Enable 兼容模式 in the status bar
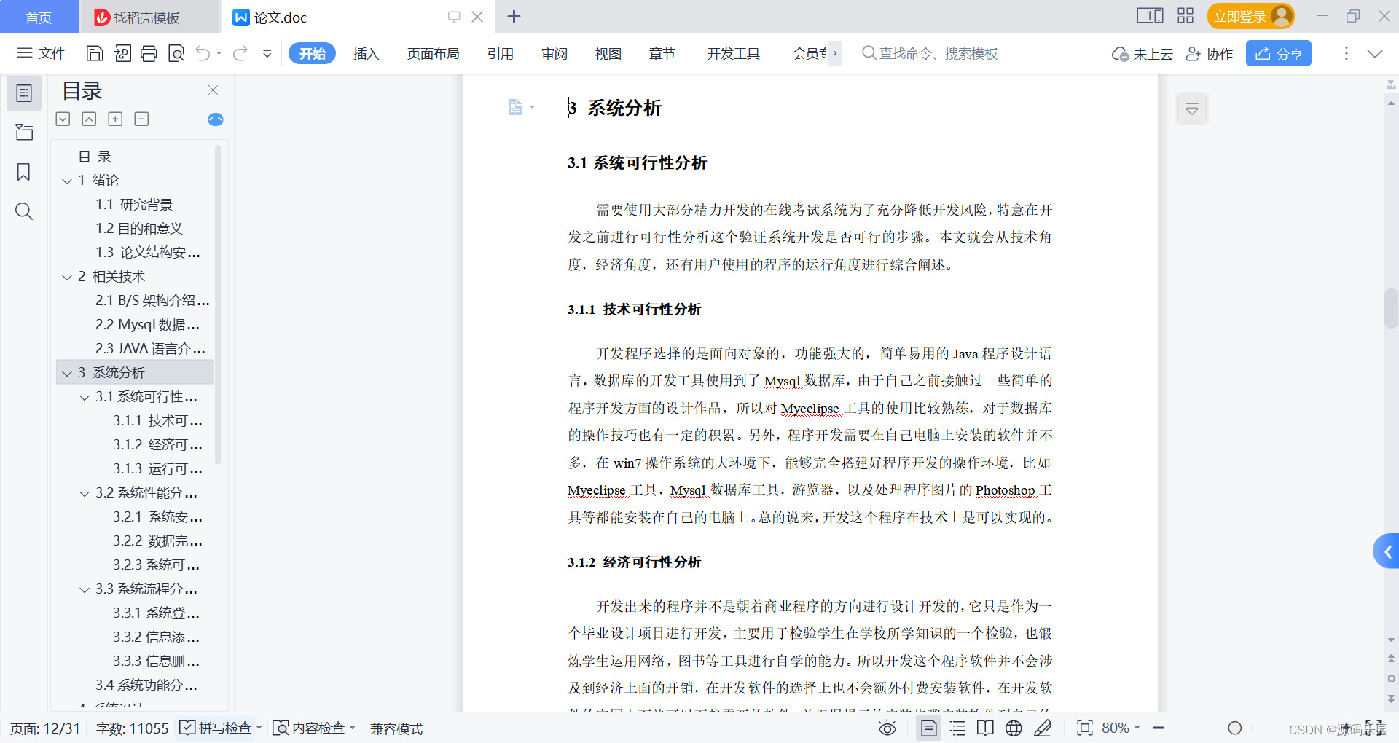This screenshot has height=743, width=1399. [396, 728]
